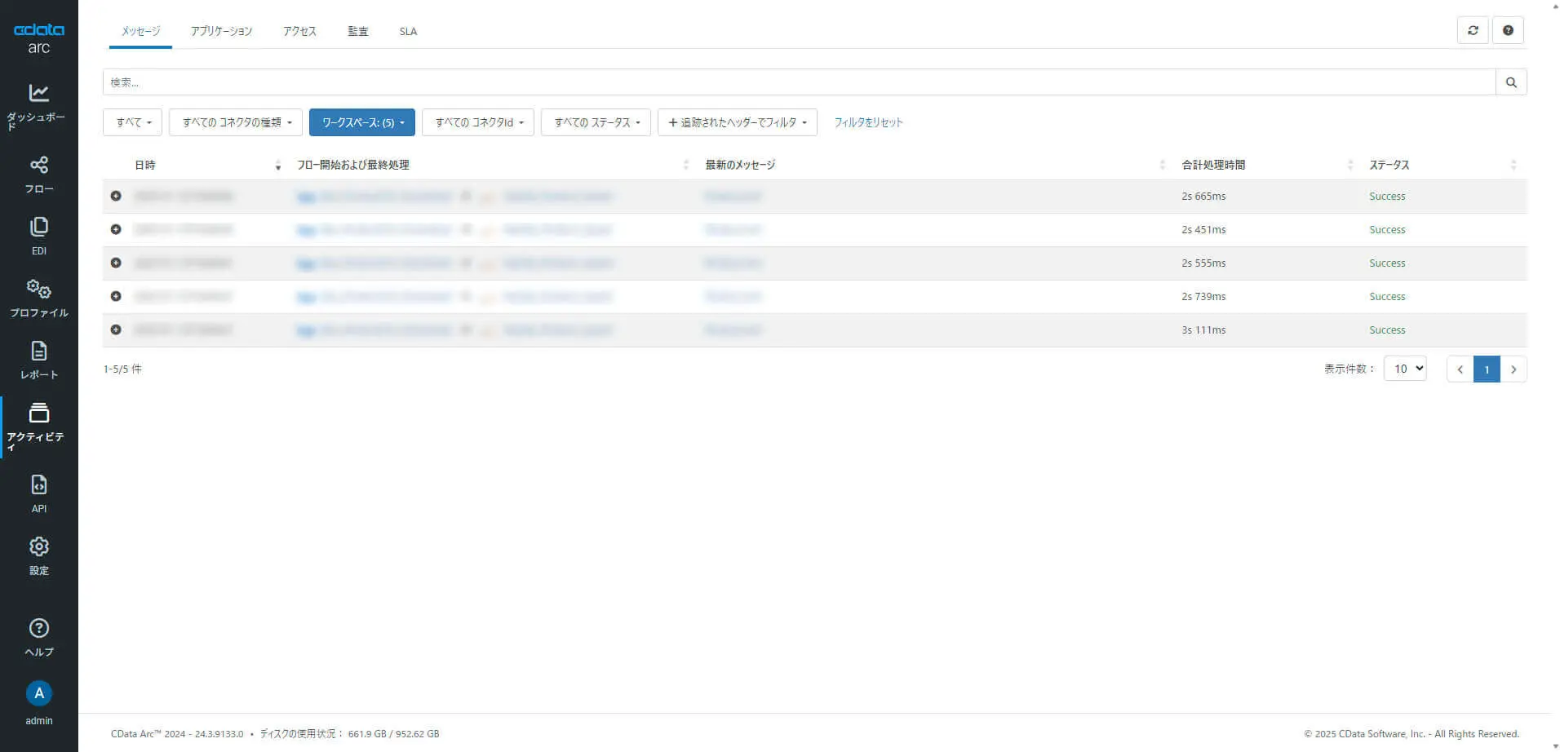
Task: Switch to the アプリケーション tab
Action: click(x=221, y=31)
